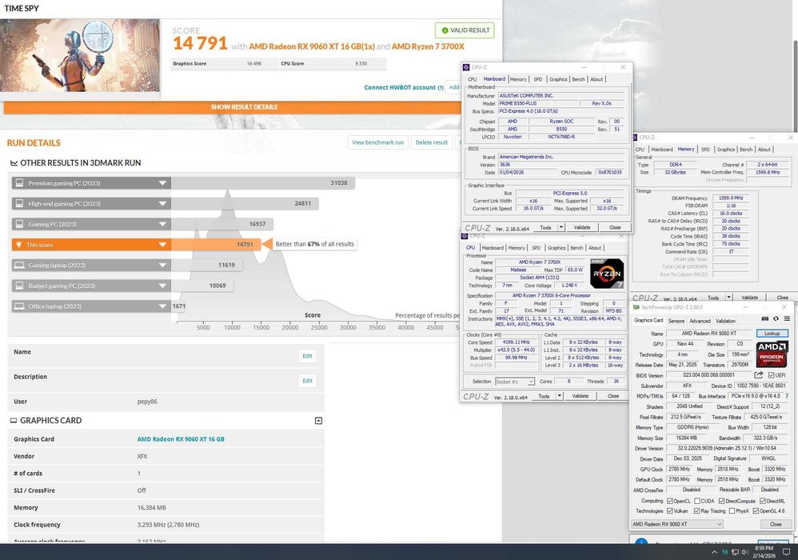Viewport: 798px width, 560px height.
Task: Open GPU-Z hamburger menu icon
Action: pyautogui.click(x=787, y=318)
